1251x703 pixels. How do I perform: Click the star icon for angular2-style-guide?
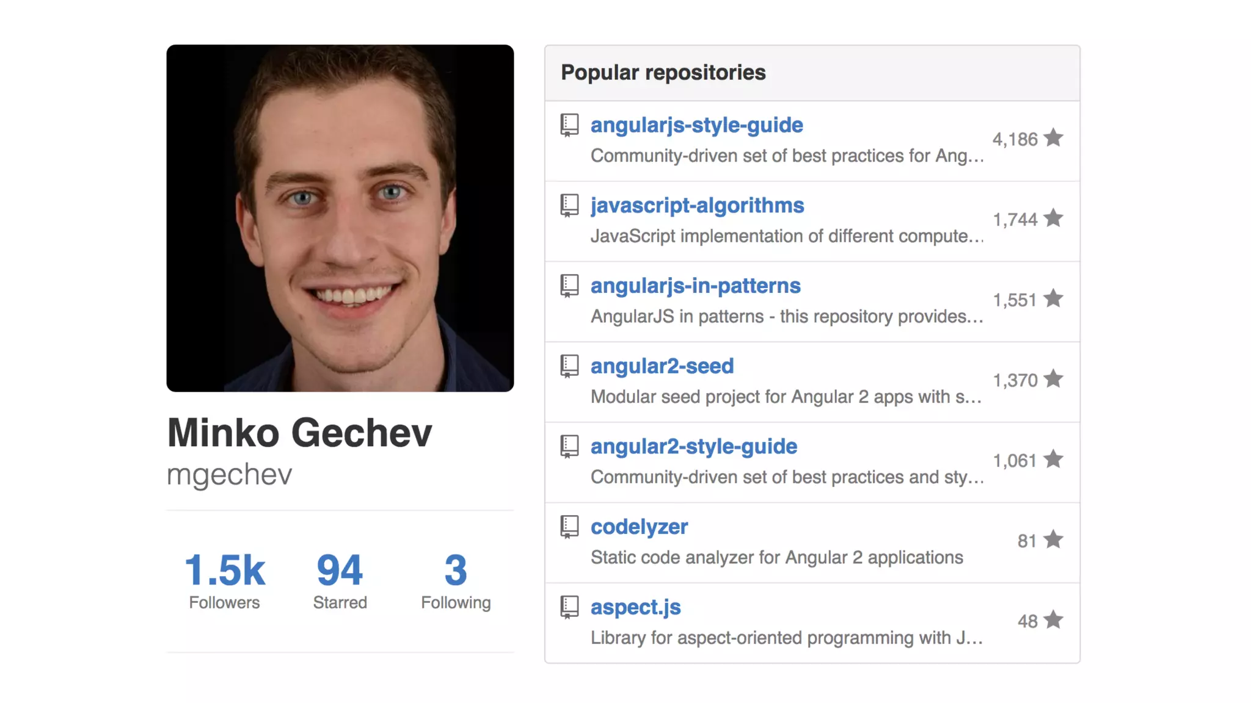(x=1053, y=460)
